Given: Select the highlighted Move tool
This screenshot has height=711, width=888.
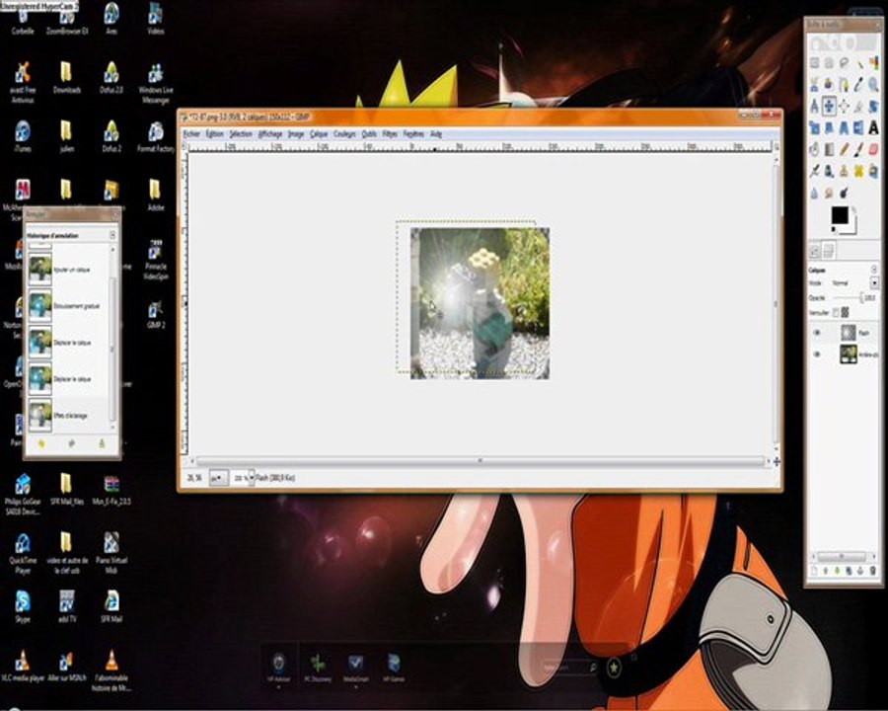Looking at the screenshot, I should tap(829, 106).
